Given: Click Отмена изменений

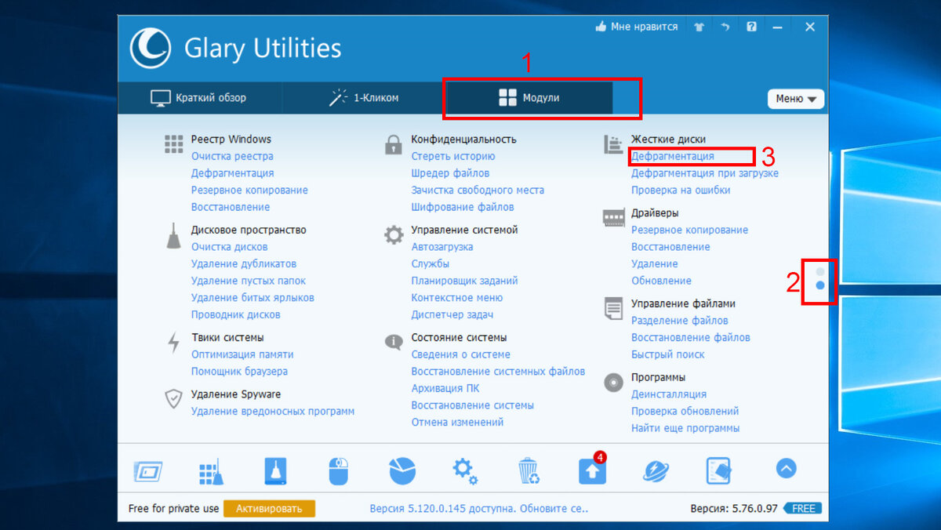Looking at the screenshot, I should point(457,422).
